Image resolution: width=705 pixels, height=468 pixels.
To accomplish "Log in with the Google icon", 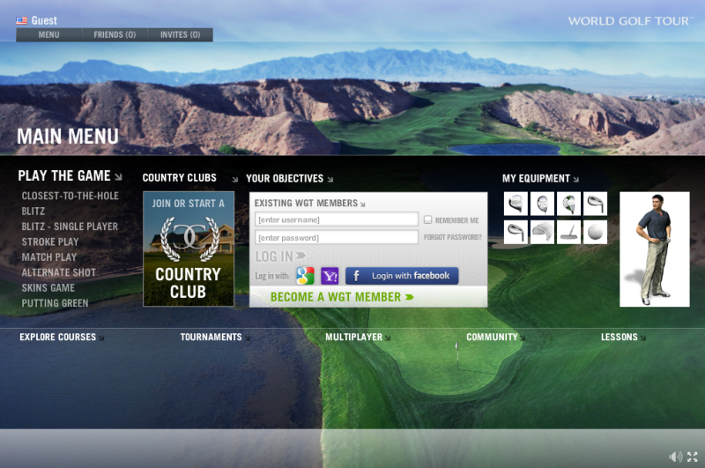I will [x=305, y=276].
